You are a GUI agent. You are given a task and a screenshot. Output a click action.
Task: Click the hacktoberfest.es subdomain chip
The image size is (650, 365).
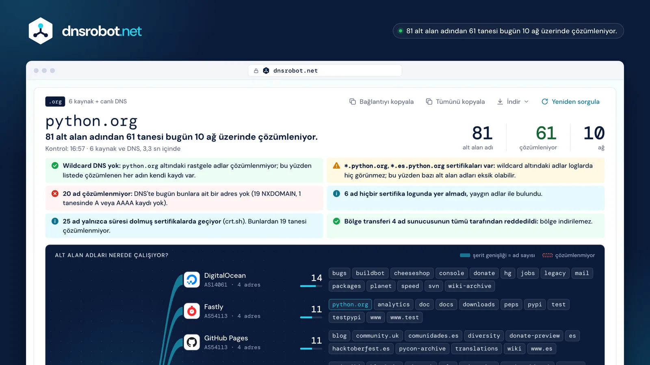coord(361,349)
